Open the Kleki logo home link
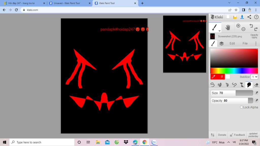 point(217,17)
